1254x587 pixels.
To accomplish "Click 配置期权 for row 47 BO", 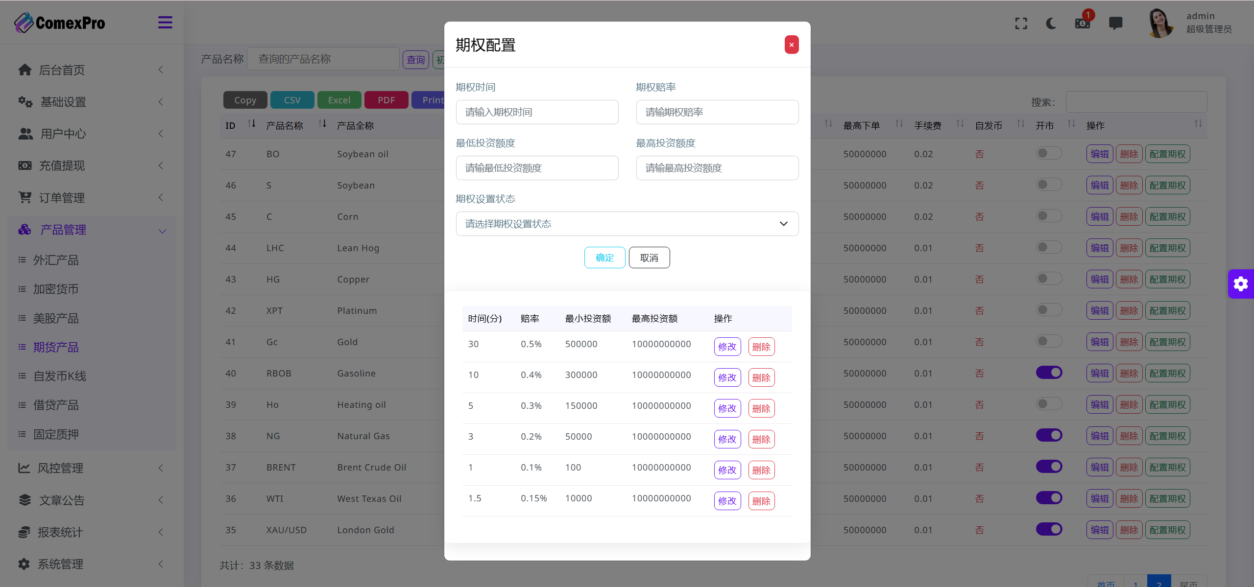I will pyautogui.click(x=1167, y=154).
